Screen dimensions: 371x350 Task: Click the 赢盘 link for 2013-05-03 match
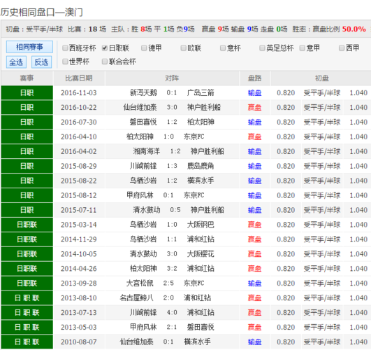pyautogui.click(x=255, y=327)
